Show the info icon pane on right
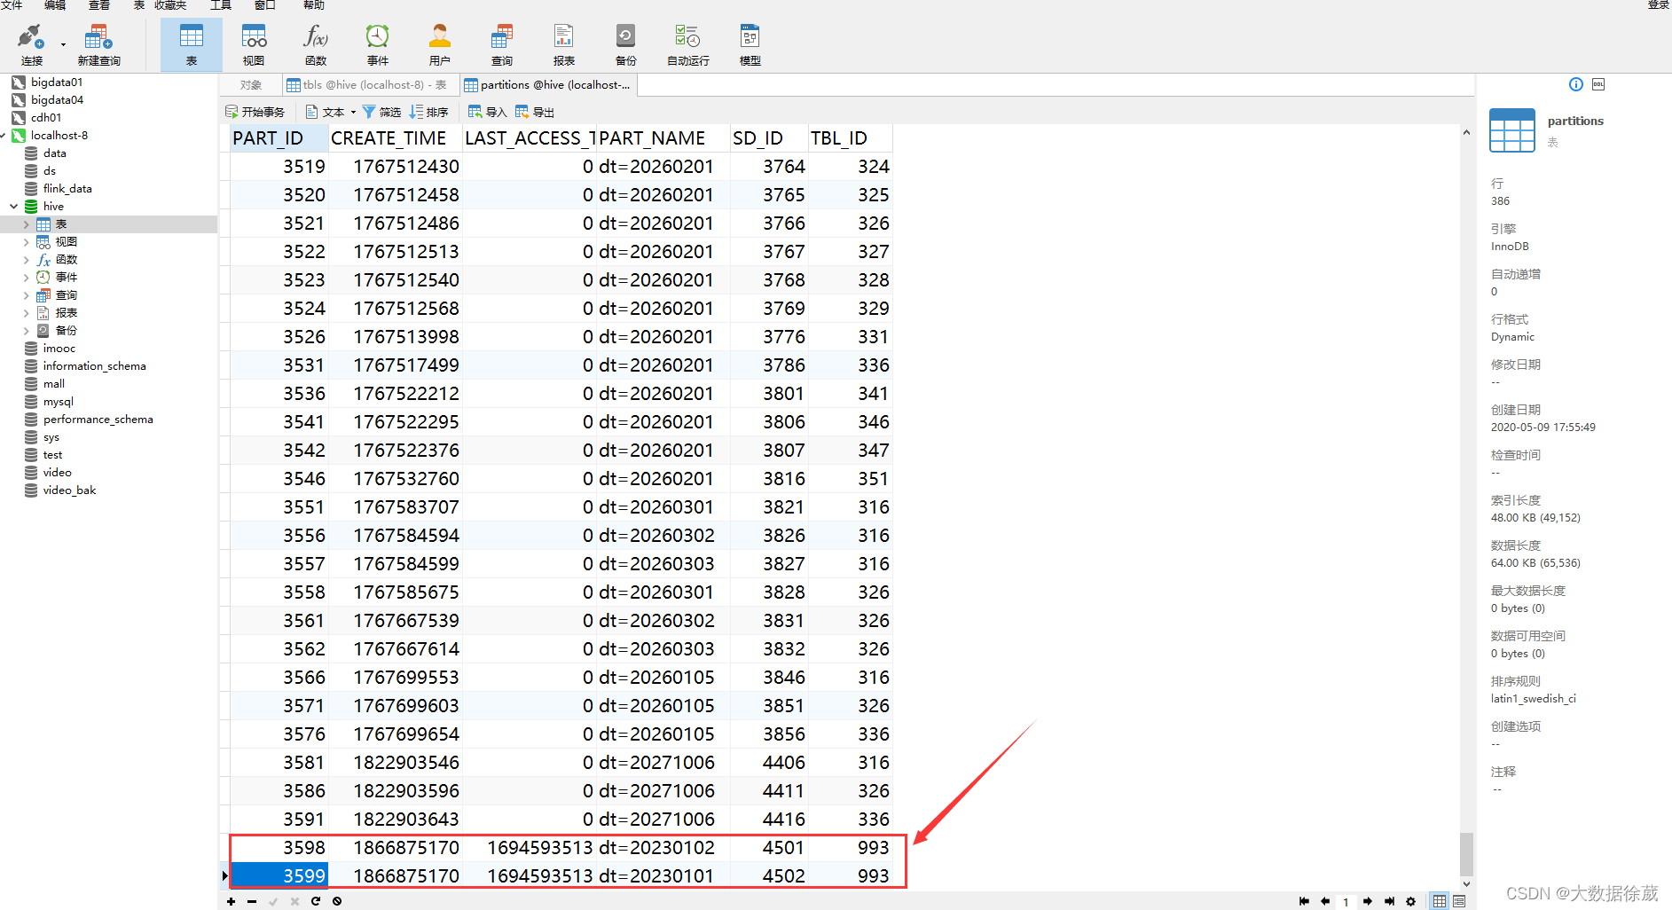 point(1576,84)
